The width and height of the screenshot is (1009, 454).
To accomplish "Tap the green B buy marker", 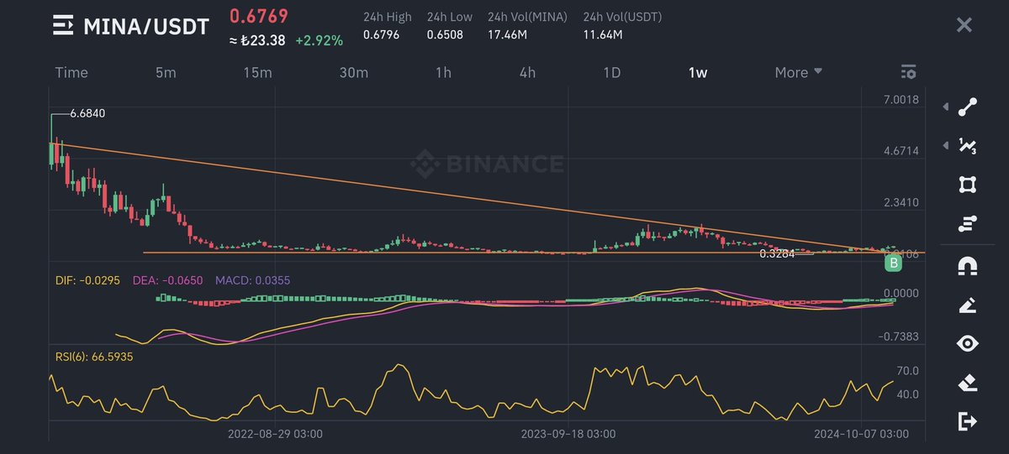I will [893, 264].
